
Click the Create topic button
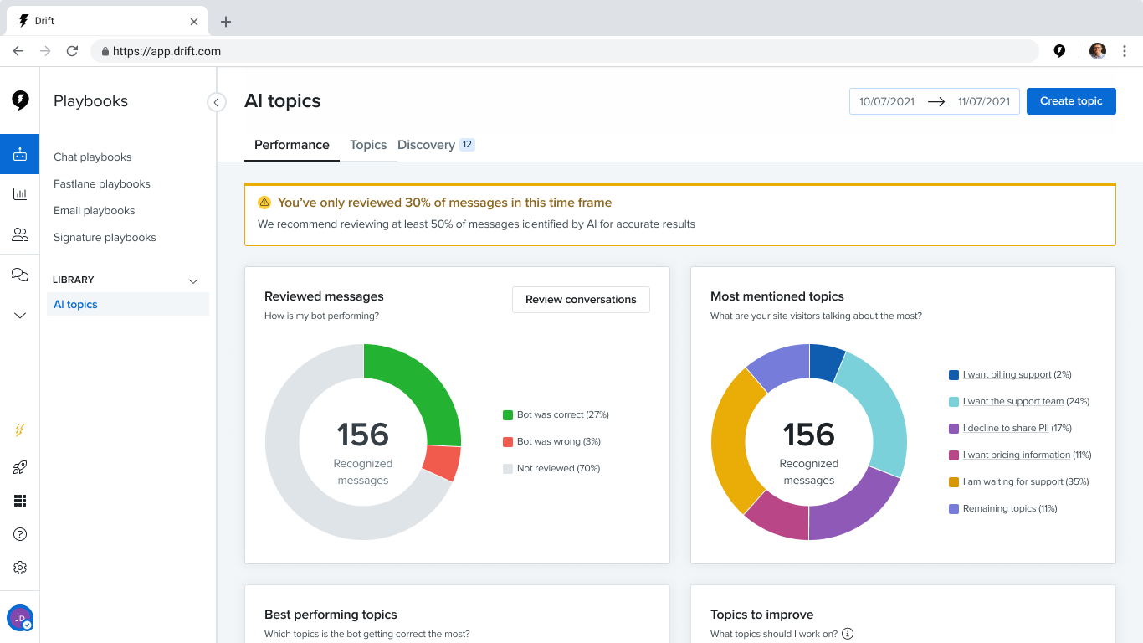pos(1071,101)
